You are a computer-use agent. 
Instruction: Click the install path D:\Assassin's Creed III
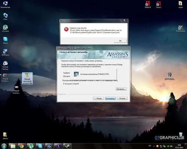tap(71, 84)
